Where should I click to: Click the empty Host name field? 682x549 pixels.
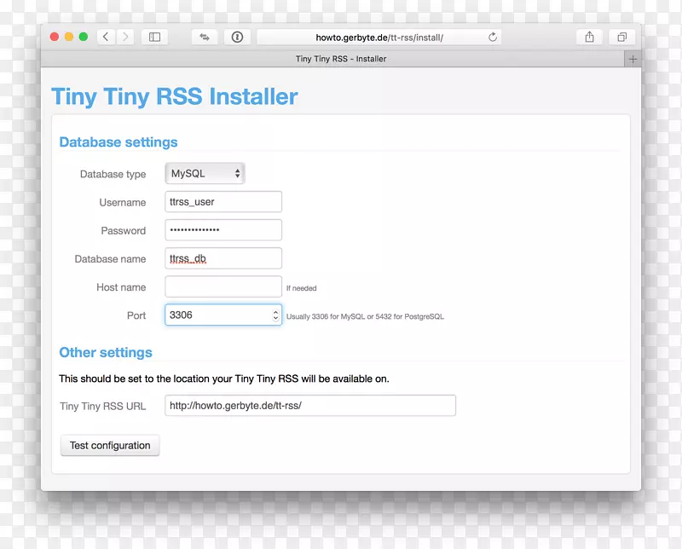pyautogui.click(x=223, y=287)
